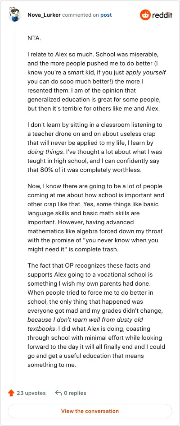Click the orange upvote arrow icon
This screenshot has width=180, height=426.
(11, 393)
